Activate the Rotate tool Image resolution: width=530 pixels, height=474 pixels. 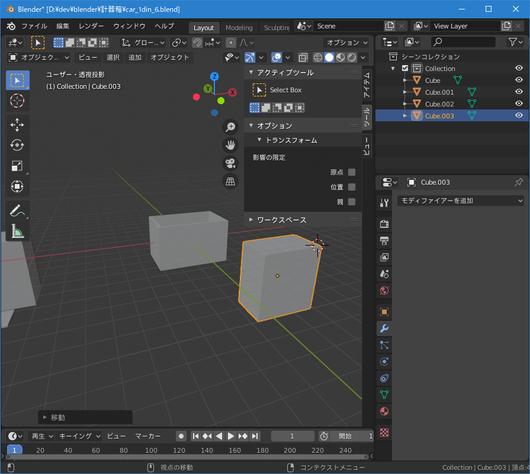17,145
